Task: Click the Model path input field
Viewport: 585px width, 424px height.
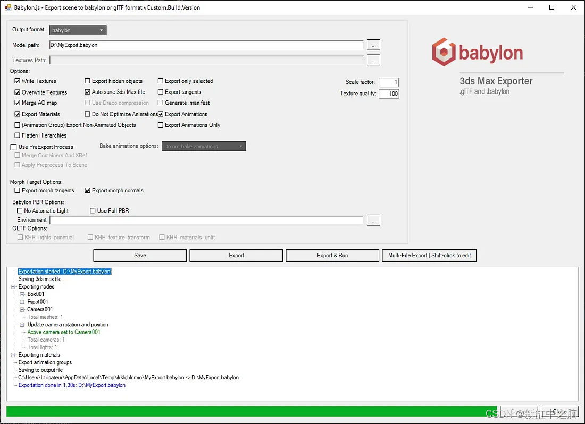Action: pyautogui.click(x=206, y=45)
